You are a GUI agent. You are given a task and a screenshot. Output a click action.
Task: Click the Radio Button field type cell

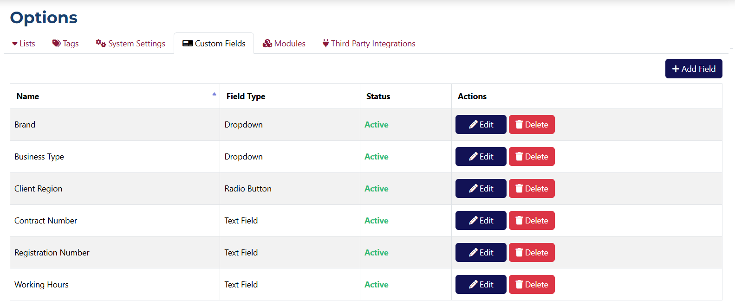tap(290, 189)
